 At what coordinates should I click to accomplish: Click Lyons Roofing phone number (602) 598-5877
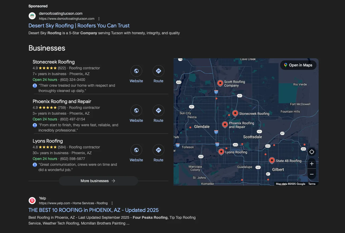[73, 159]
